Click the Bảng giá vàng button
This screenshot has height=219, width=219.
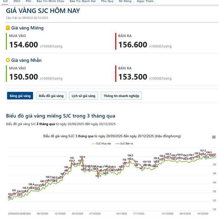click(x=20, y=96)
